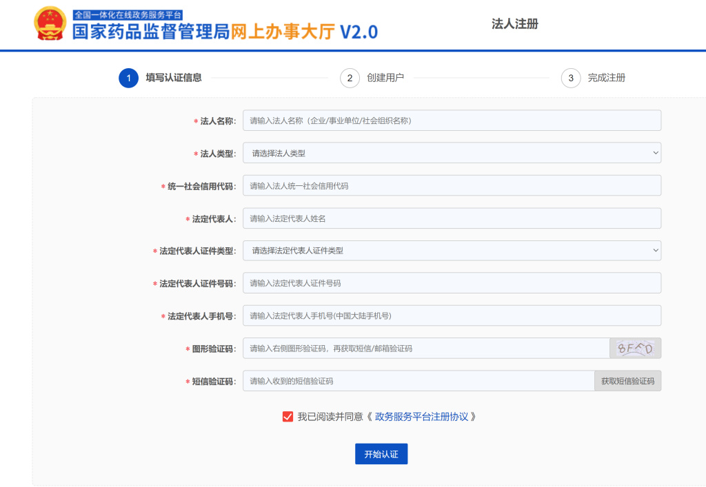This screenshot has width=706, height=487.
Task: Expand the legal person type selection list
Action: tap(452, 152)
